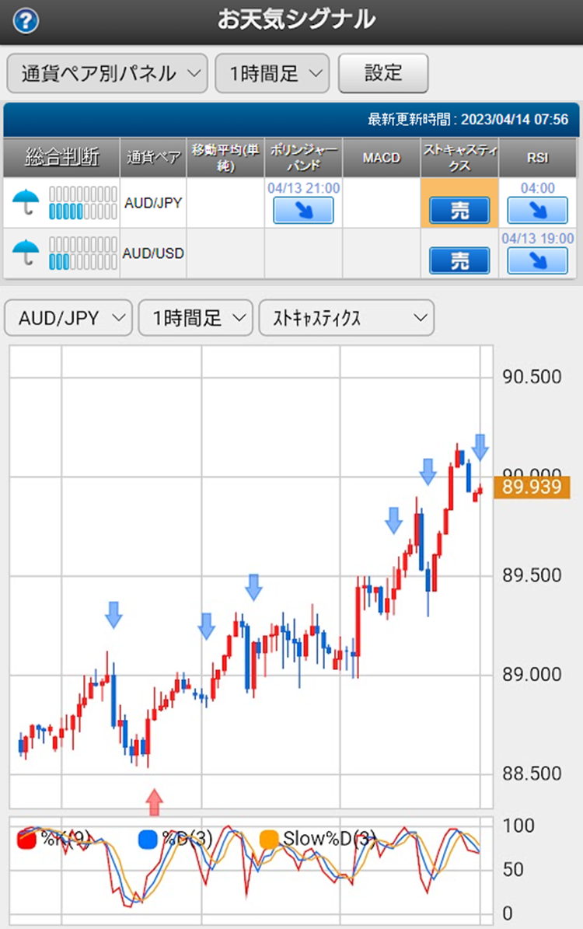Click the 88.500 price axis label
The image size is (583, 929).
(x=532, y=774)
